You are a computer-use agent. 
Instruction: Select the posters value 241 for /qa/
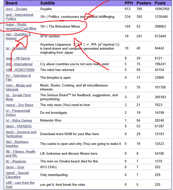[x=139, y=36]
